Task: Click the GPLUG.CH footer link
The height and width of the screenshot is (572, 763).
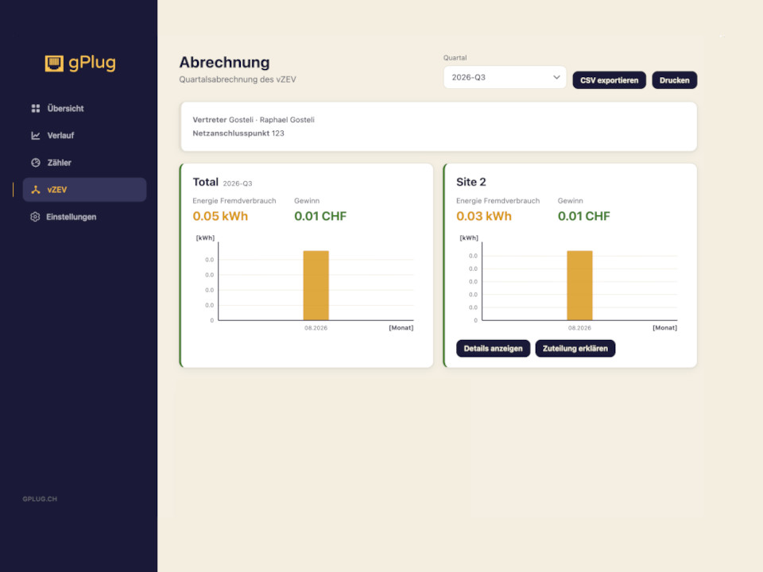Action: pos(40,499)
